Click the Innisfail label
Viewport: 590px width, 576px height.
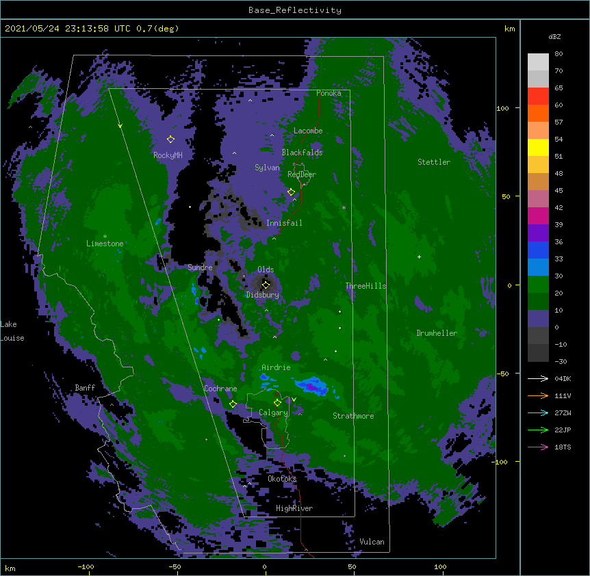(x=284, y=223)
